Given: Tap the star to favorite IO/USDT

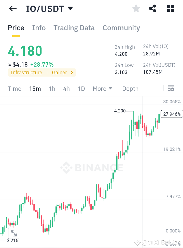Looking at the screenshot, I should point(136,8).
